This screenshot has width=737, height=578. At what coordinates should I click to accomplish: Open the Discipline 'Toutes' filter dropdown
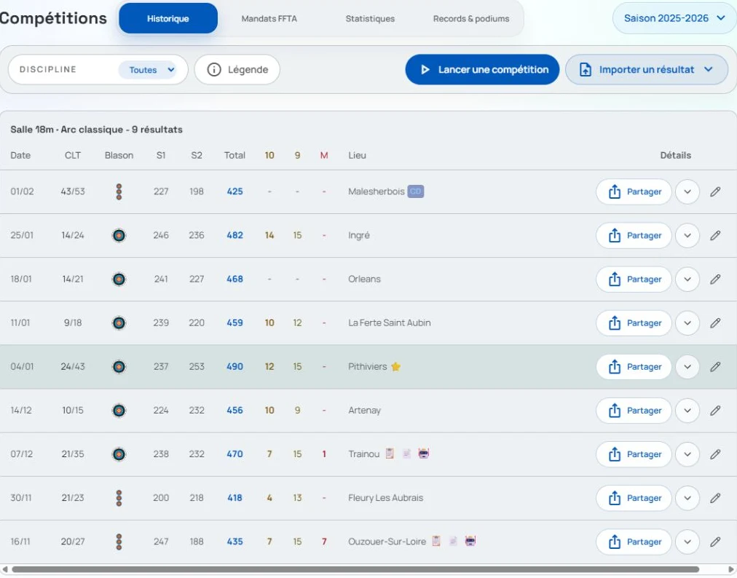coord(147,70)
